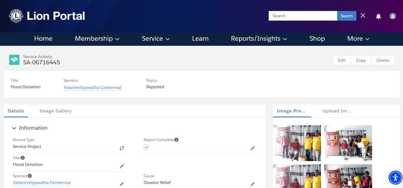Edit the Title field pencil icon
This screenshot has height=188, width=403.
(x=122, y=166)
